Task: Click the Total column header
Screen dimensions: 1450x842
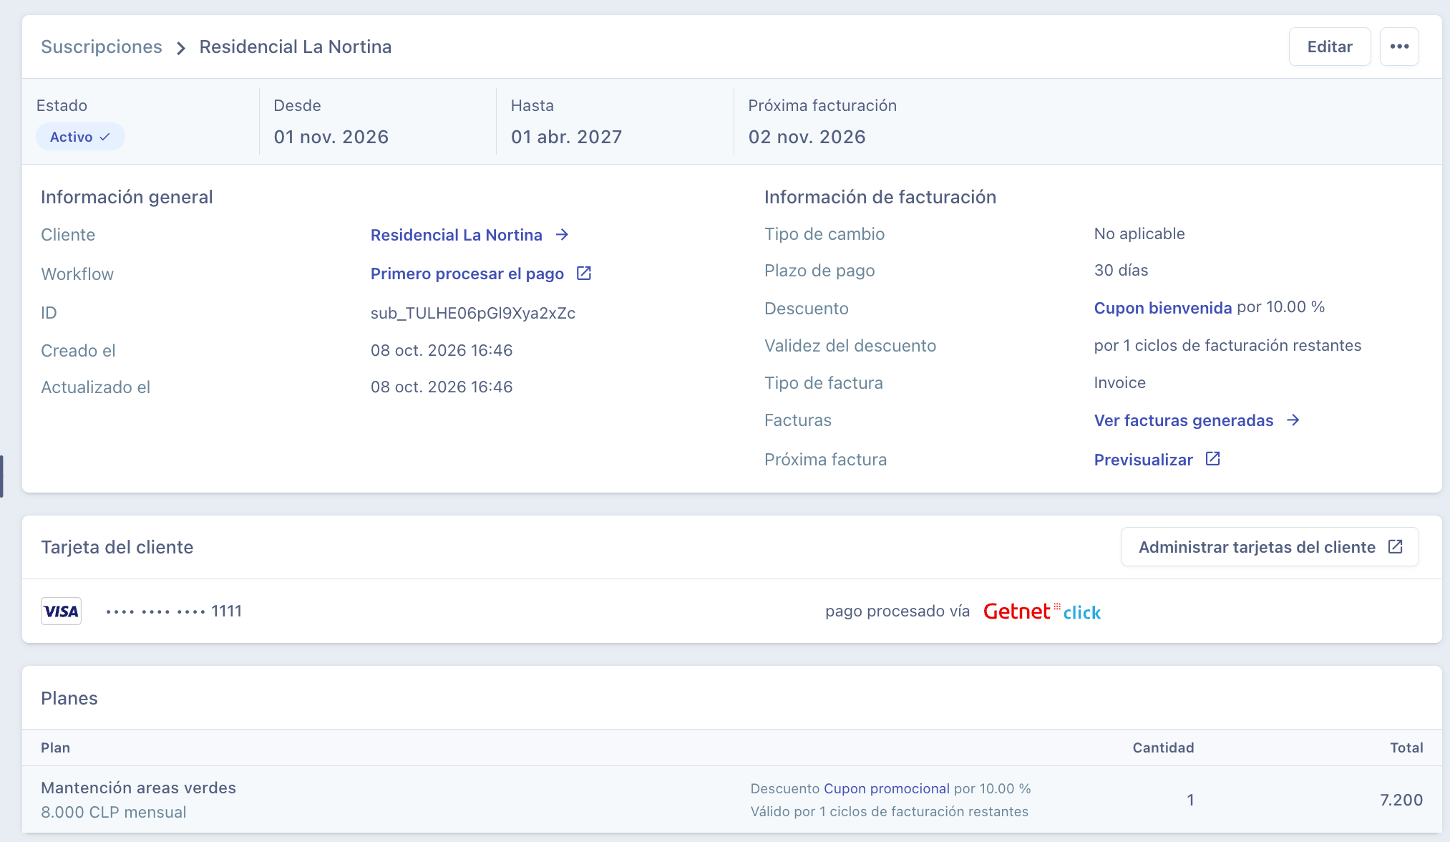Action: 1407,747
